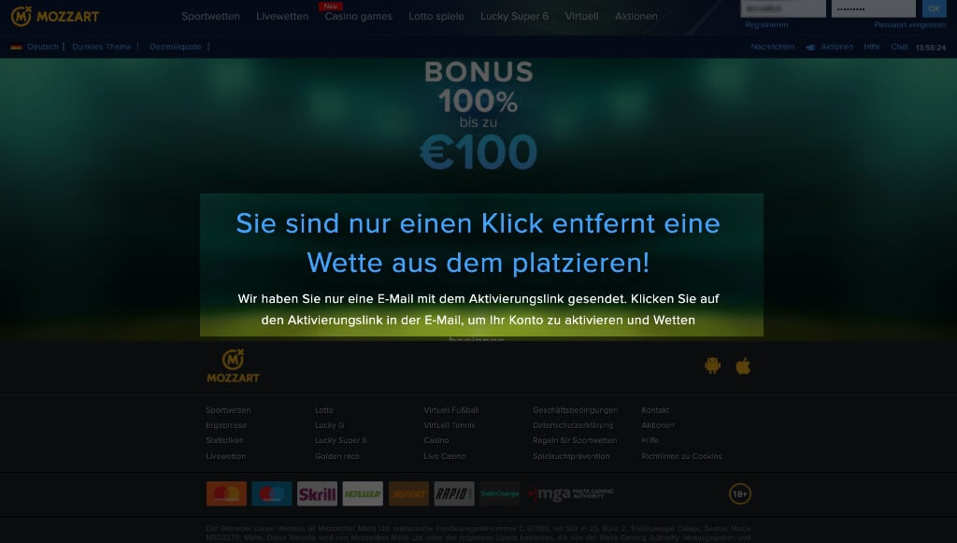This screenshot has width=957, height=543.
Task: Open the Spielsuchtprävention footer link
Action: pyautogui.click(x=571, y=456)
